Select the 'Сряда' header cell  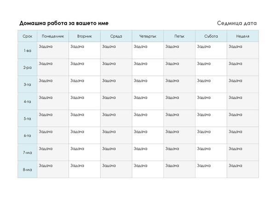click(116, 36)
